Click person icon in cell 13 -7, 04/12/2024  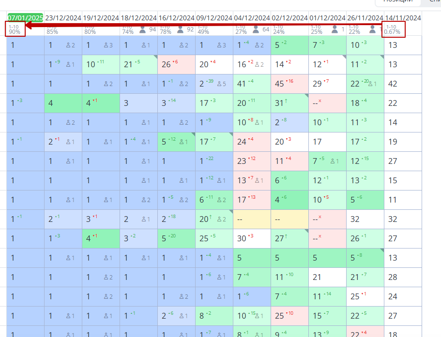(257, 180)
